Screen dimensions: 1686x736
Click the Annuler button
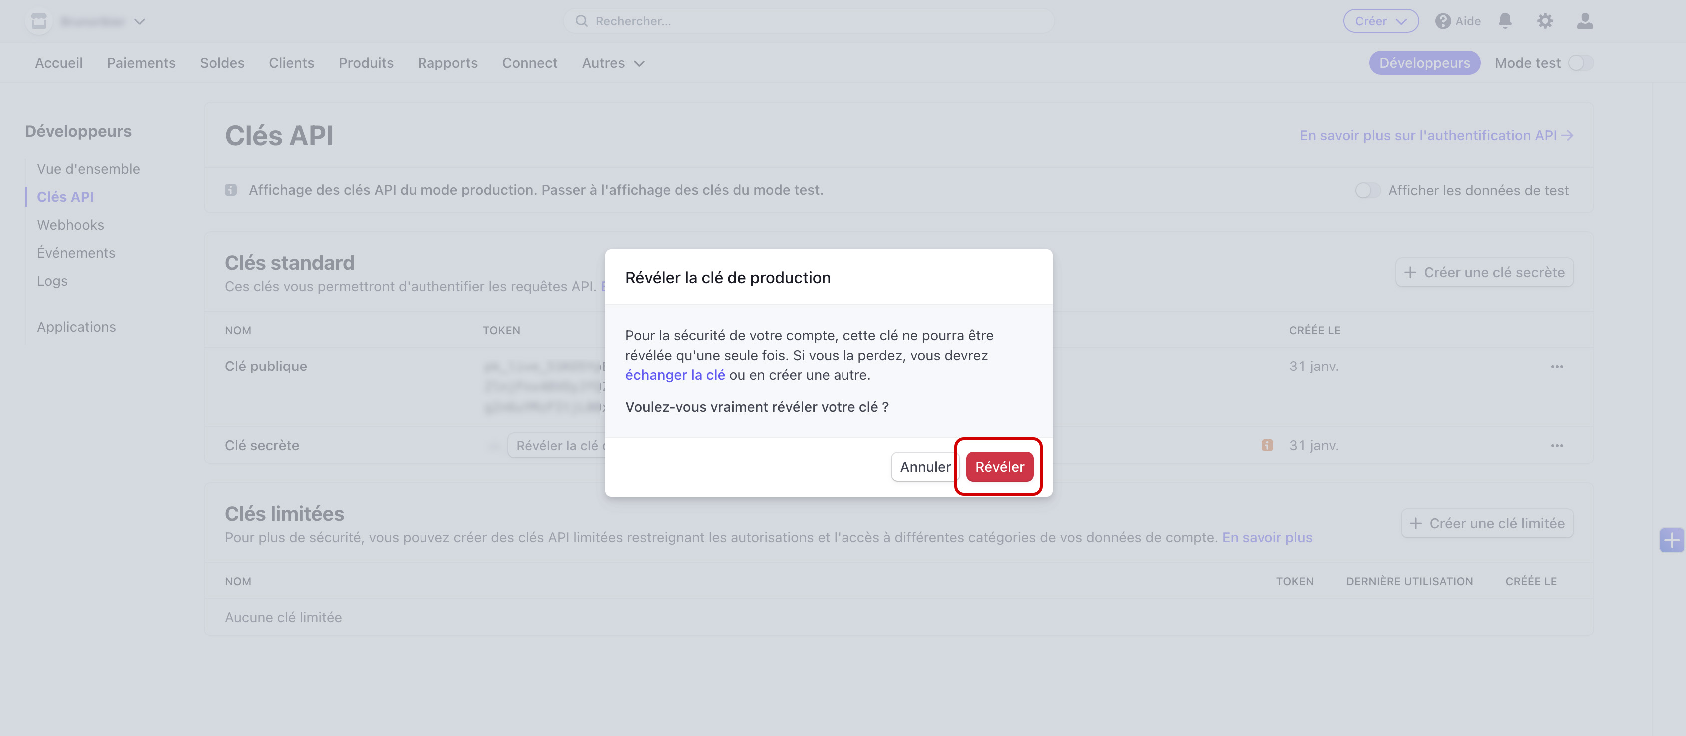pos(924,466)
